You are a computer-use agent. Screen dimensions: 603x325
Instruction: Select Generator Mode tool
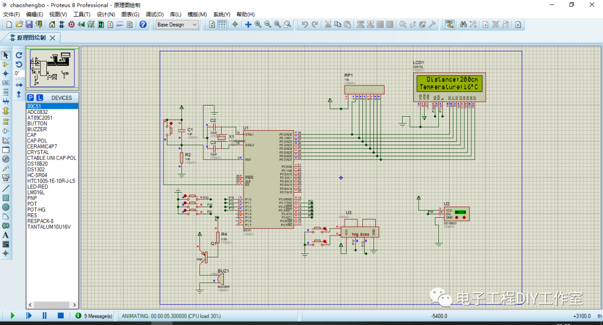point(6,159)
